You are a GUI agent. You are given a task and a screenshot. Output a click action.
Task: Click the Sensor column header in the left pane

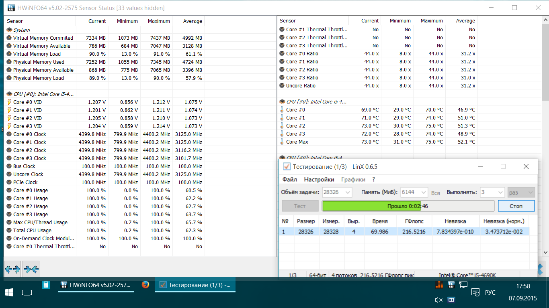point(40,21)
